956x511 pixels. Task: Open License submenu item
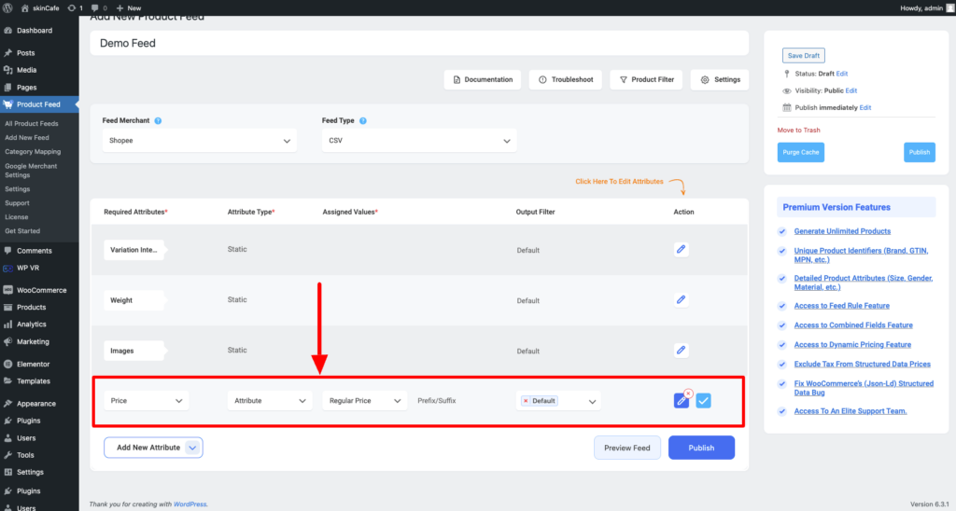coord(17,217)
